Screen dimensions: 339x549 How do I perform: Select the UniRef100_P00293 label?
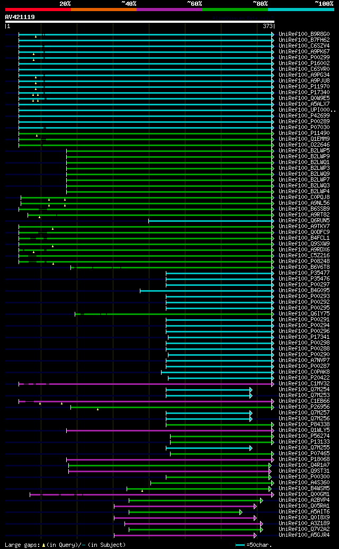pyautogui.click(x=304, y=296)
